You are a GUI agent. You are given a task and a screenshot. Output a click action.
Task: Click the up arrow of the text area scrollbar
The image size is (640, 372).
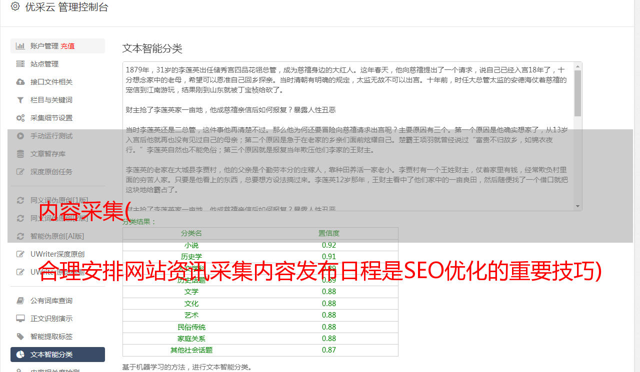578,66
